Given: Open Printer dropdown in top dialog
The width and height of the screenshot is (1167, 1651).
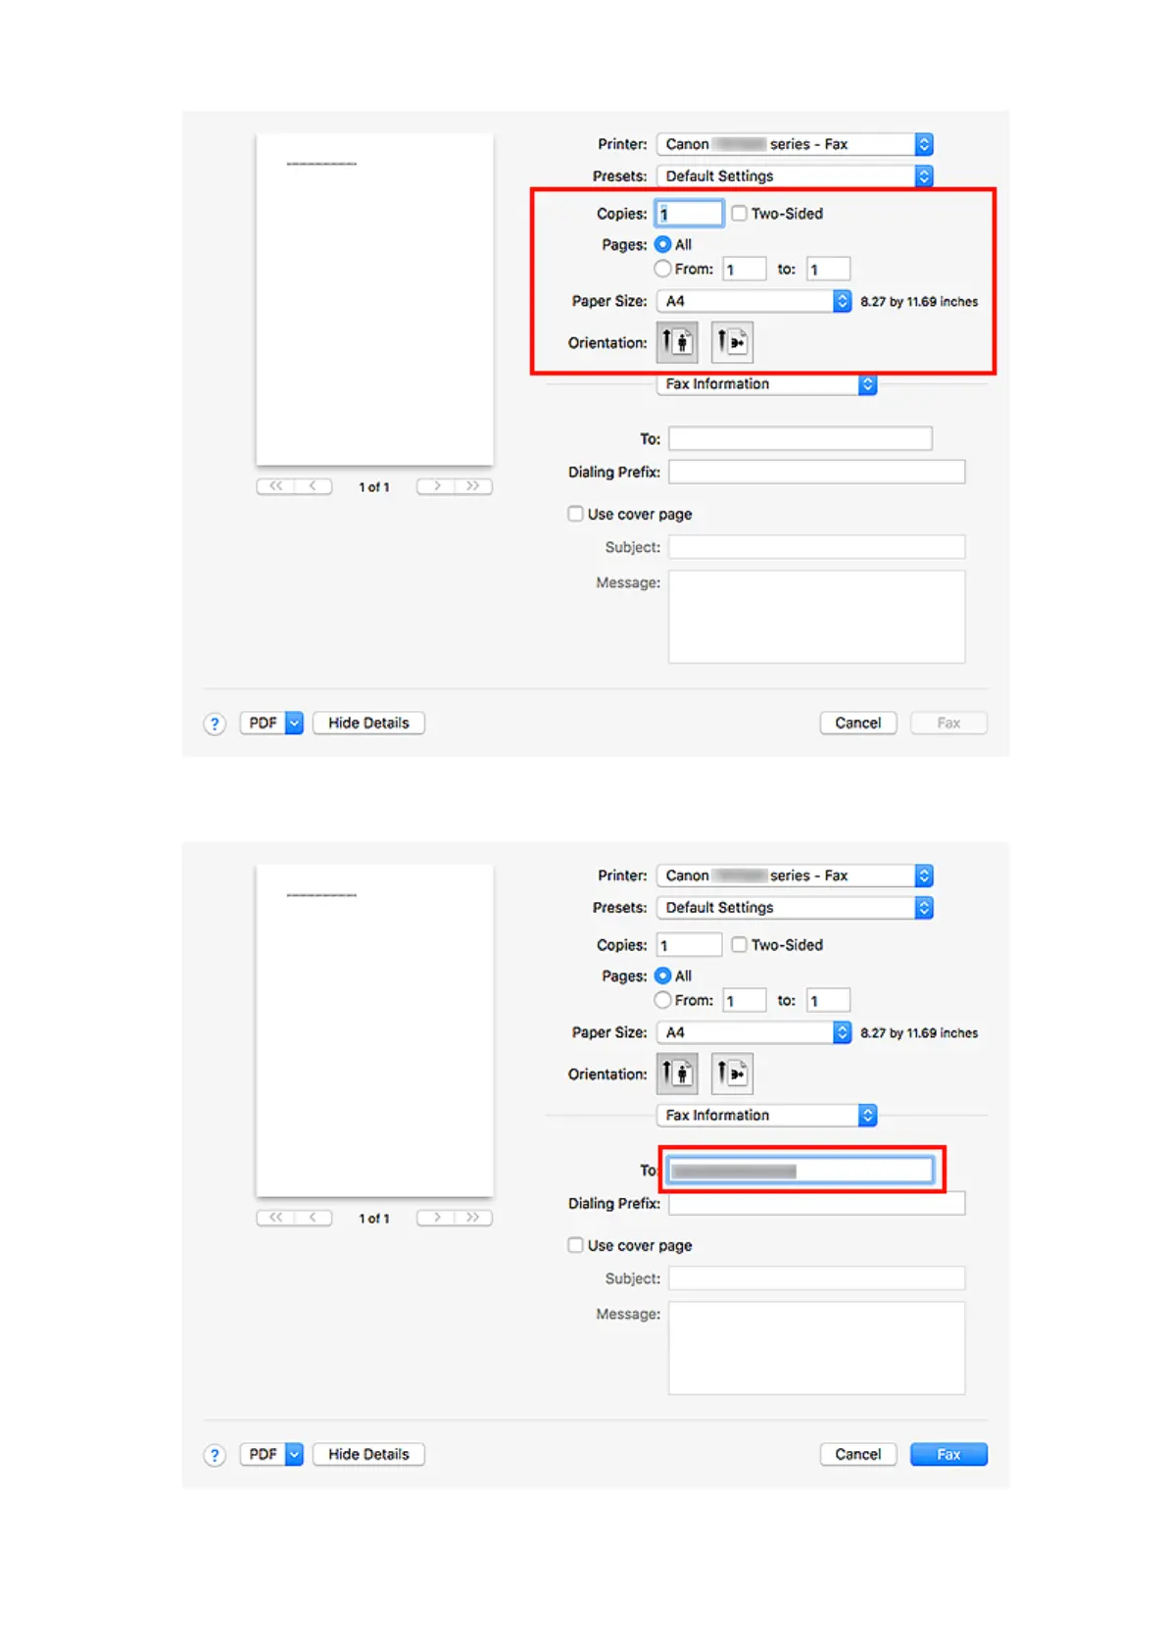Looking at the screenshot, I should click(x=795, y=144).
